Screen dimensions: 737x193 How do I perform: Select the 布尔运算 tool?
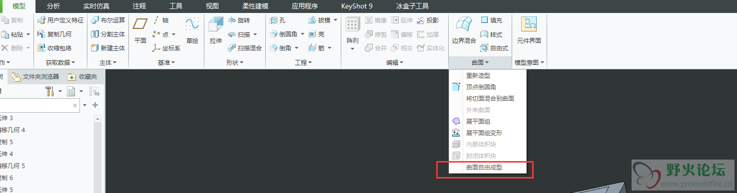click(x=108, y=20)
